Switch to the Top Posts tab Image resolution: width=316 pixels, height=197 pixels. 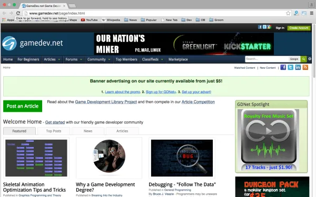(54, 131)
